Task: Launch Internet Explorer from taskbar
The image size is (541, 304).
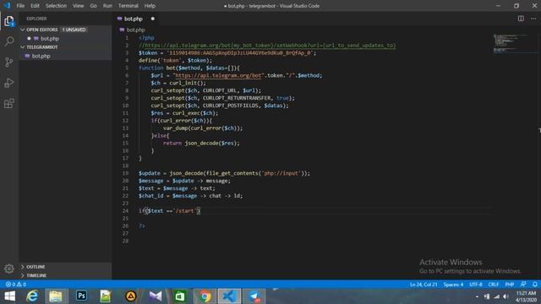Action: pyautogui.click(x=32, y=296)
